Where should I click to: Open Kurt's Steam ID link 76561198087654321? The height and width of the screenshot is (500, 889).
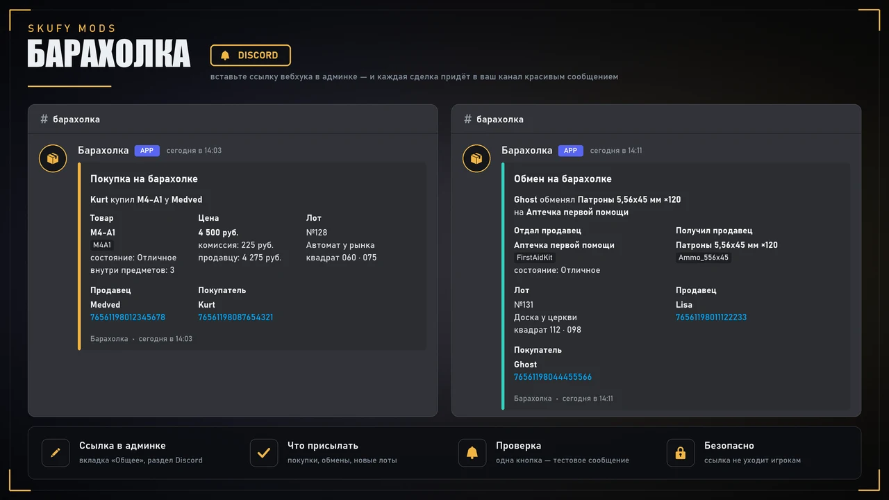tap(235, 317)
